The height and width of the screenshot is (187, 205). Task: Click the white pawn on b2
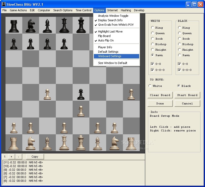tap(31, 128)
